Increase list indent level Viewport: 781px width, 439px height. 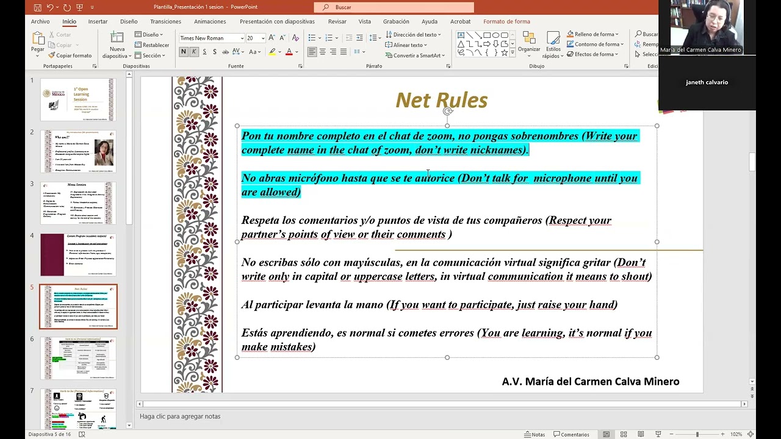(x=361, y=38)
